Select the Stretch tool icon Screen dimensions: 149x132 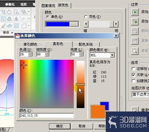coord(16,12)
